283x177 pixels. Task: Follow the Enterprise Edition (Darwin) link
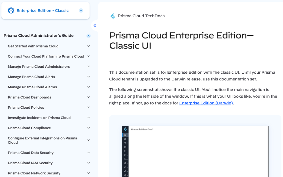(206, 103)
